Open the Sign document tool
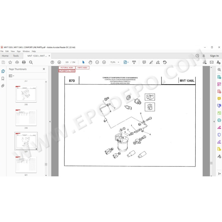 [x=158, y=62]
